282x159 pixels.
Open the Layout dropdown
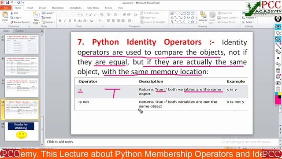tap(48, 13)
